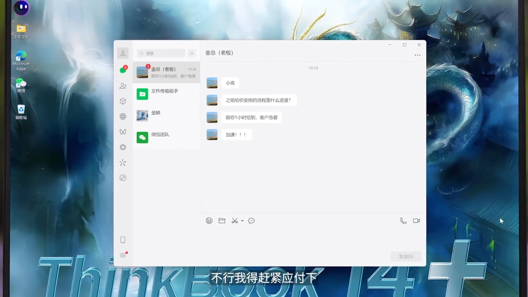Viewport: 528px width, 297px height.
Task: Minimize the WeChat window
Action: [390, 45]
